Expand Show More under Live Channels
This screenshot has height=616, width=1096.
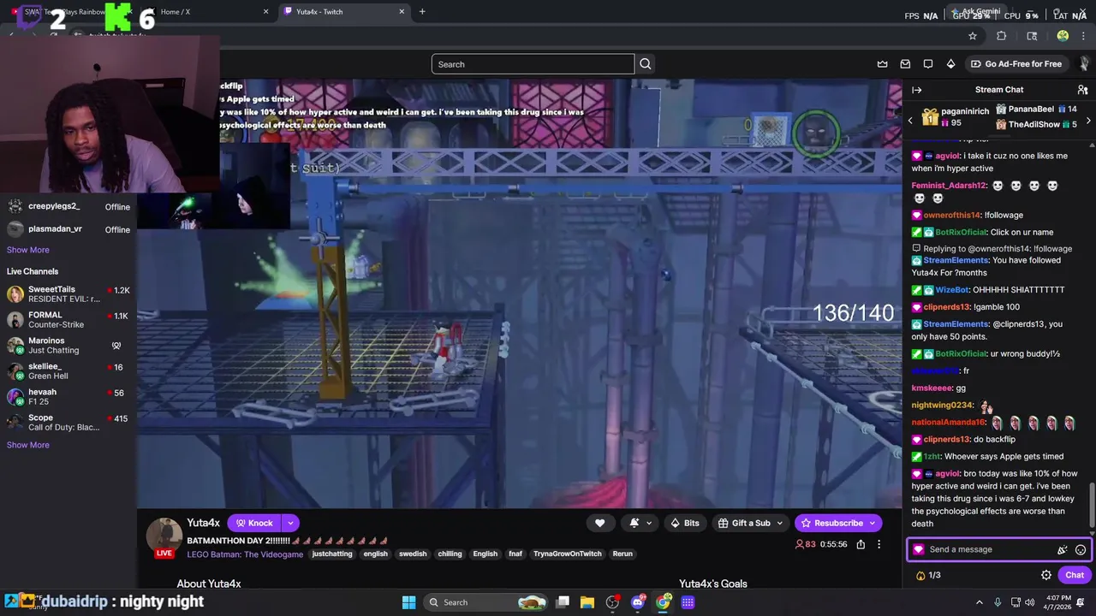(x=28, y=445)
